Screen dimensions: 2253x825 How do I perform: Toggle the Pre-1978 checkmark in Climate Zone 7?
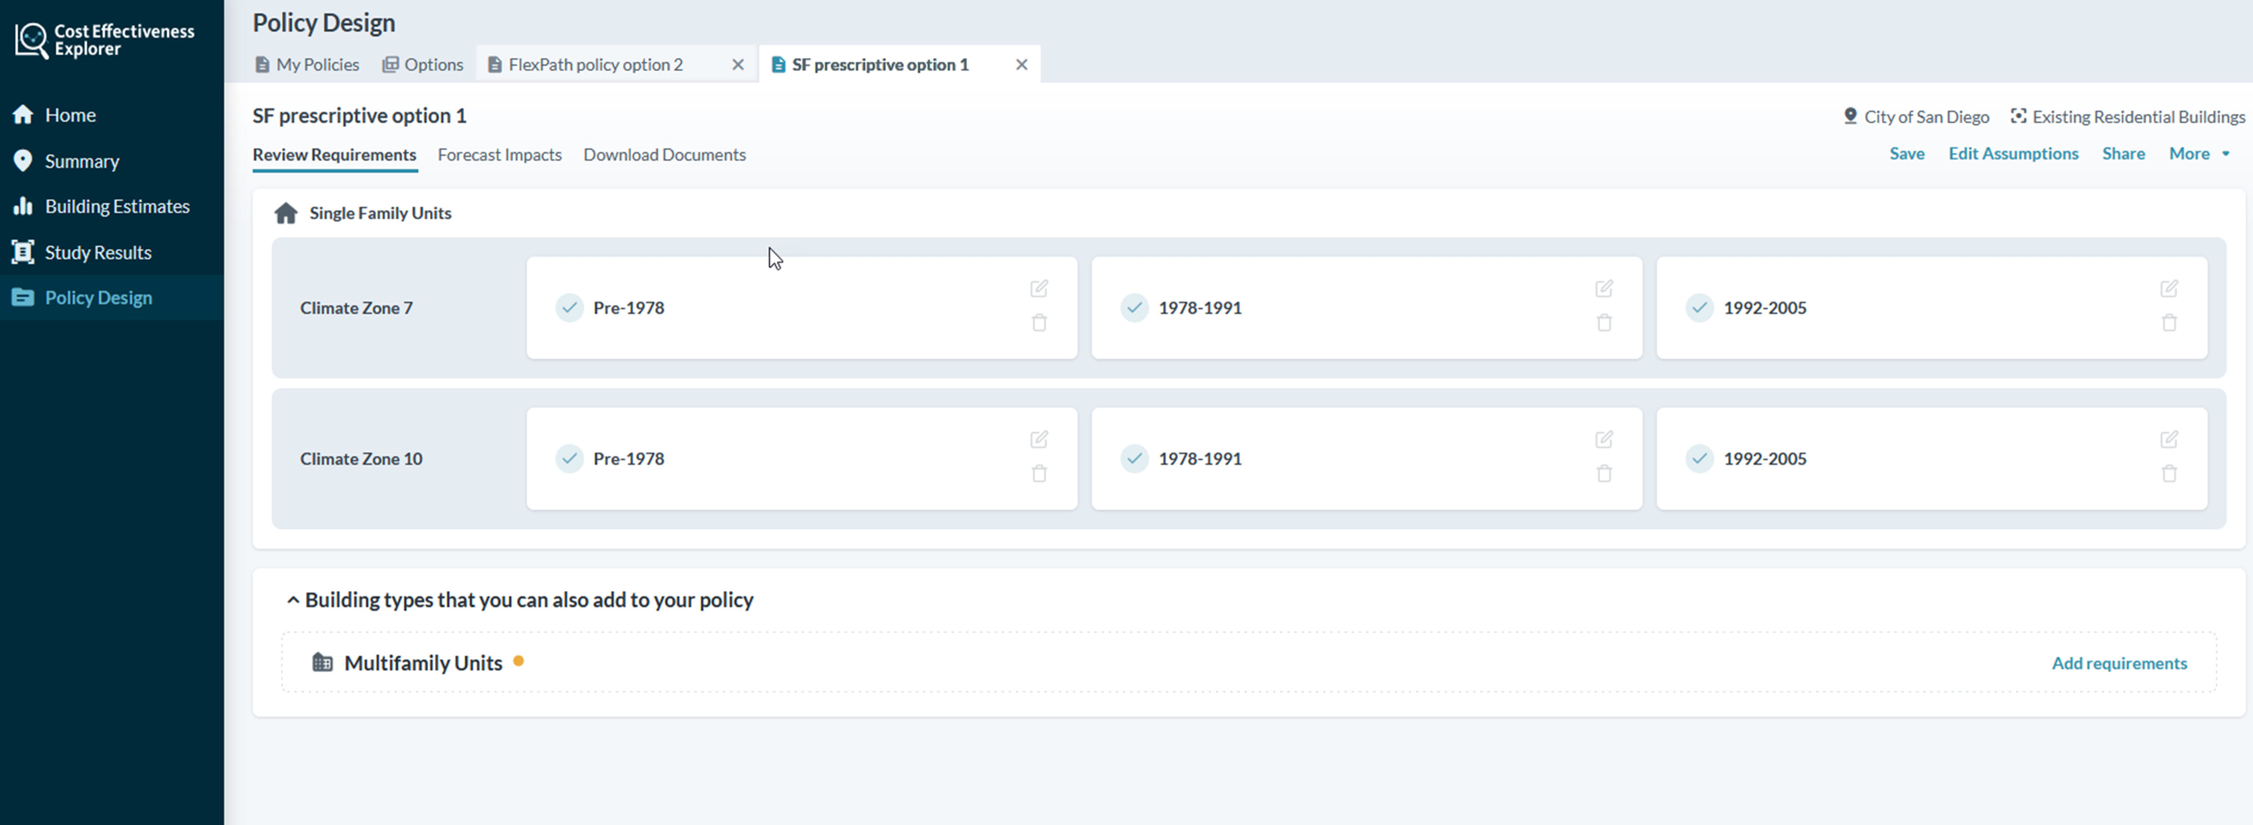568,308
